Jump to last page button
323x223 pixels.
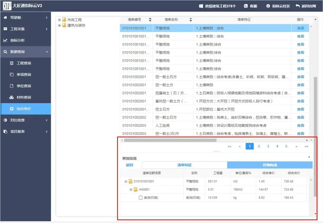(x=307, y=146)
